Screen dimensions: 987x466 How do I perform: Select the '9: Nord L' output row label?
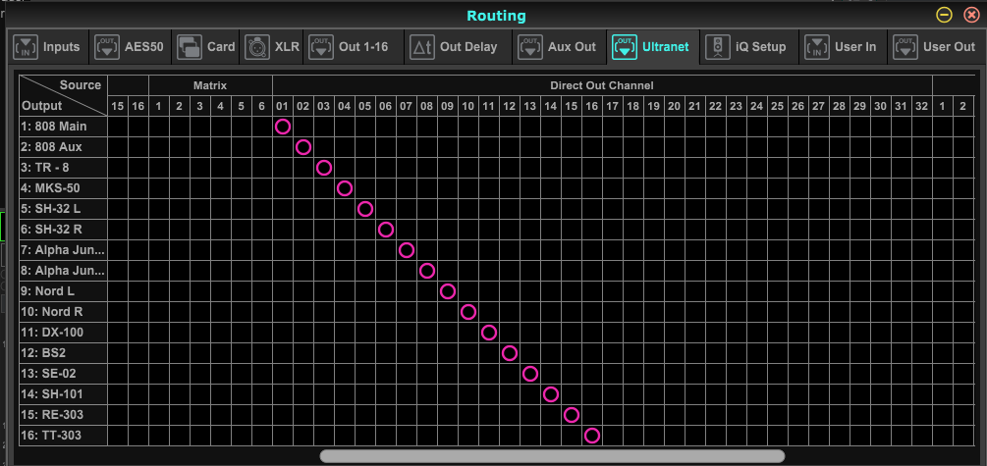pos(63,291)
